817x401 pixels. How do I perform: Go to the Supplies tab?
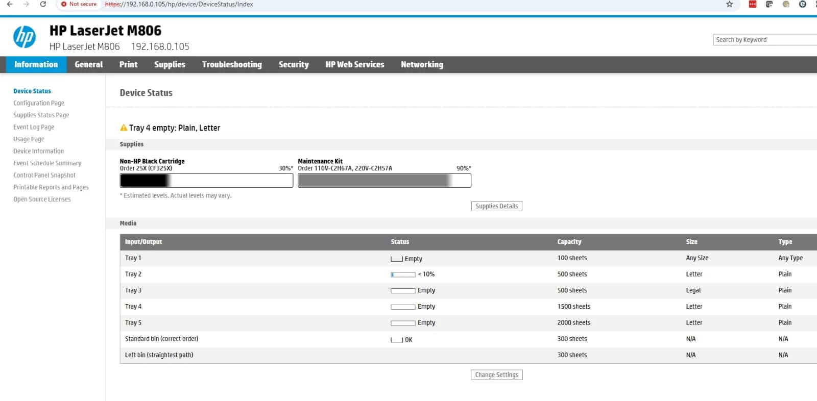coord(170,65)
